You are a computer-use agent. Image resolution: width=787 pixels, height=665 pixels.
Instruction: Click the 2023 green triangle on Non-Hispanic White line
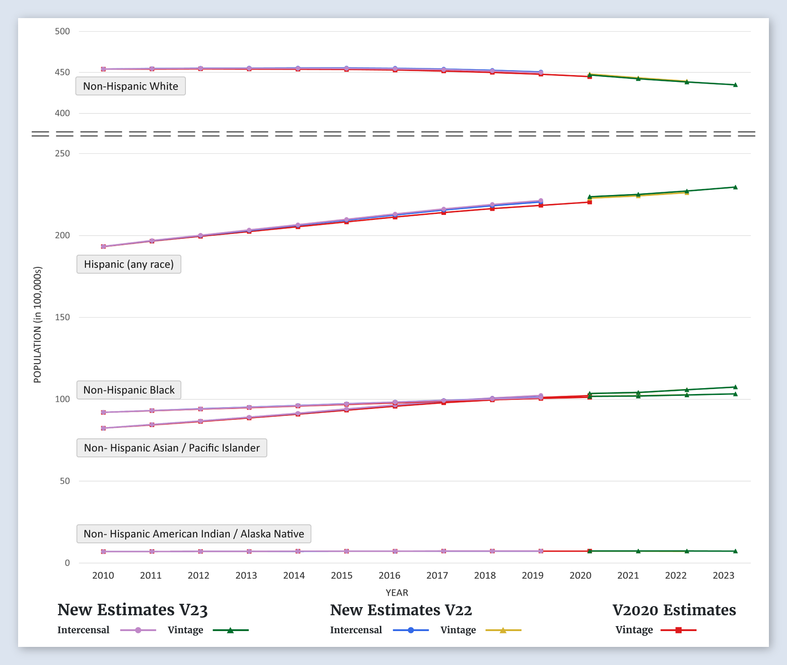pyautogui.click(x=735, y=85)
